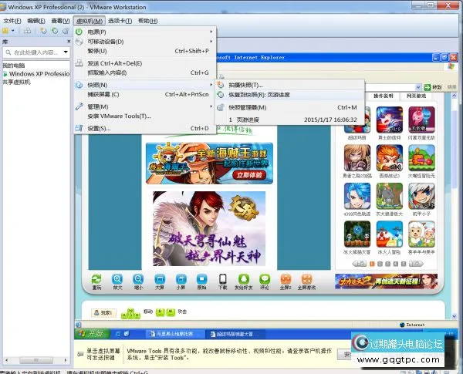Open the 虚拟机(M) menu
Viewport: 463px width, 374px height.
(90, 21)
